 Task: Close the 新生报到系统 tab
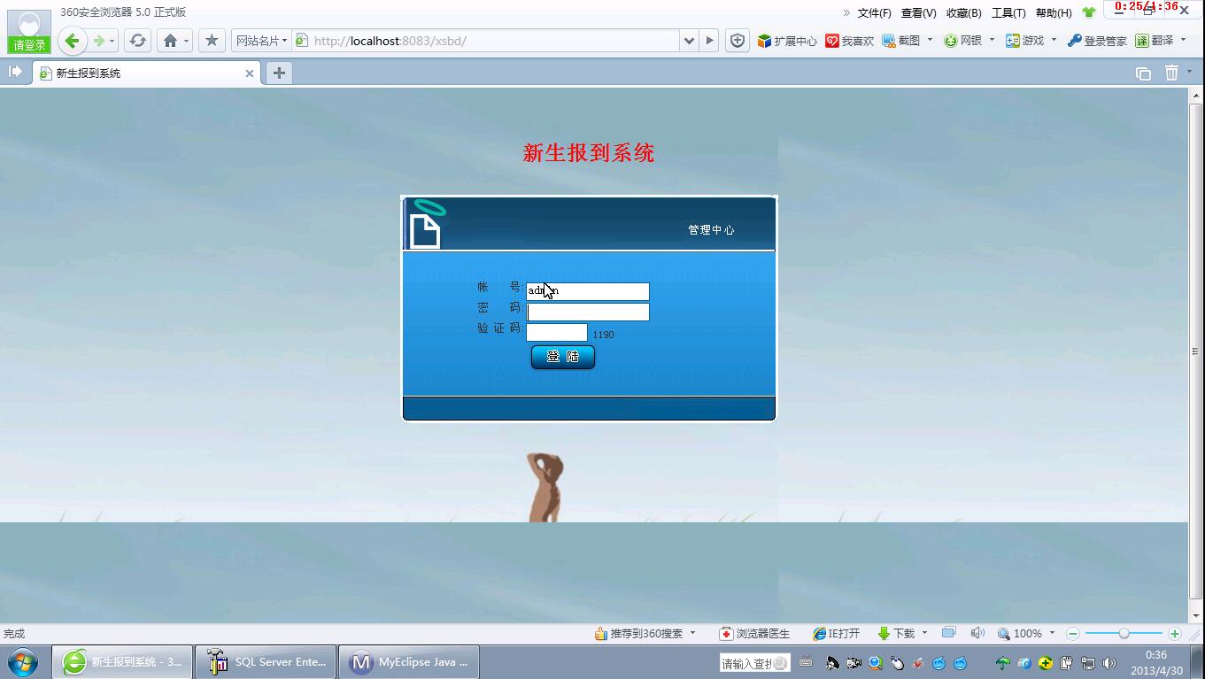click(250, 73)
